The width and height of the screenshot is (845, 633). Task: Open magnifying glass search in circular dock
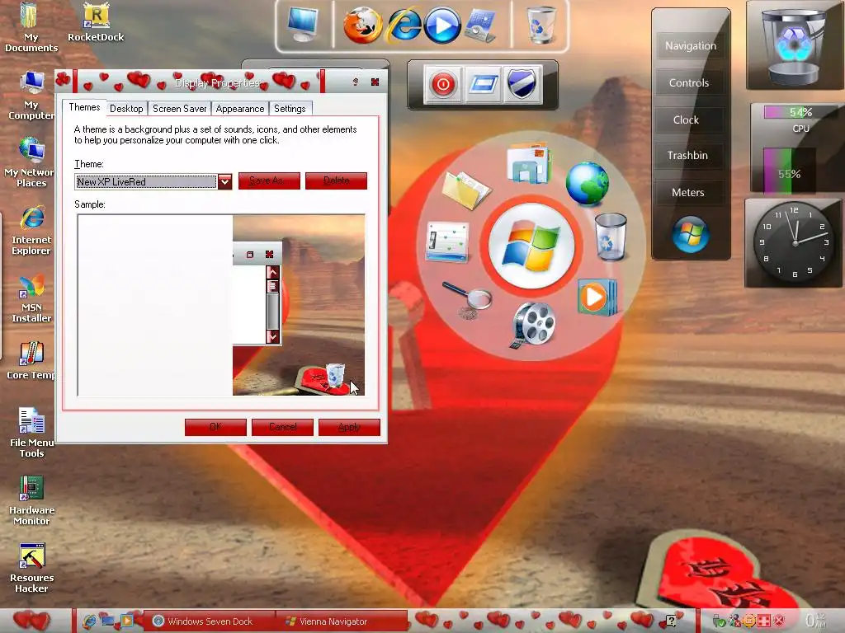point(467,298)
